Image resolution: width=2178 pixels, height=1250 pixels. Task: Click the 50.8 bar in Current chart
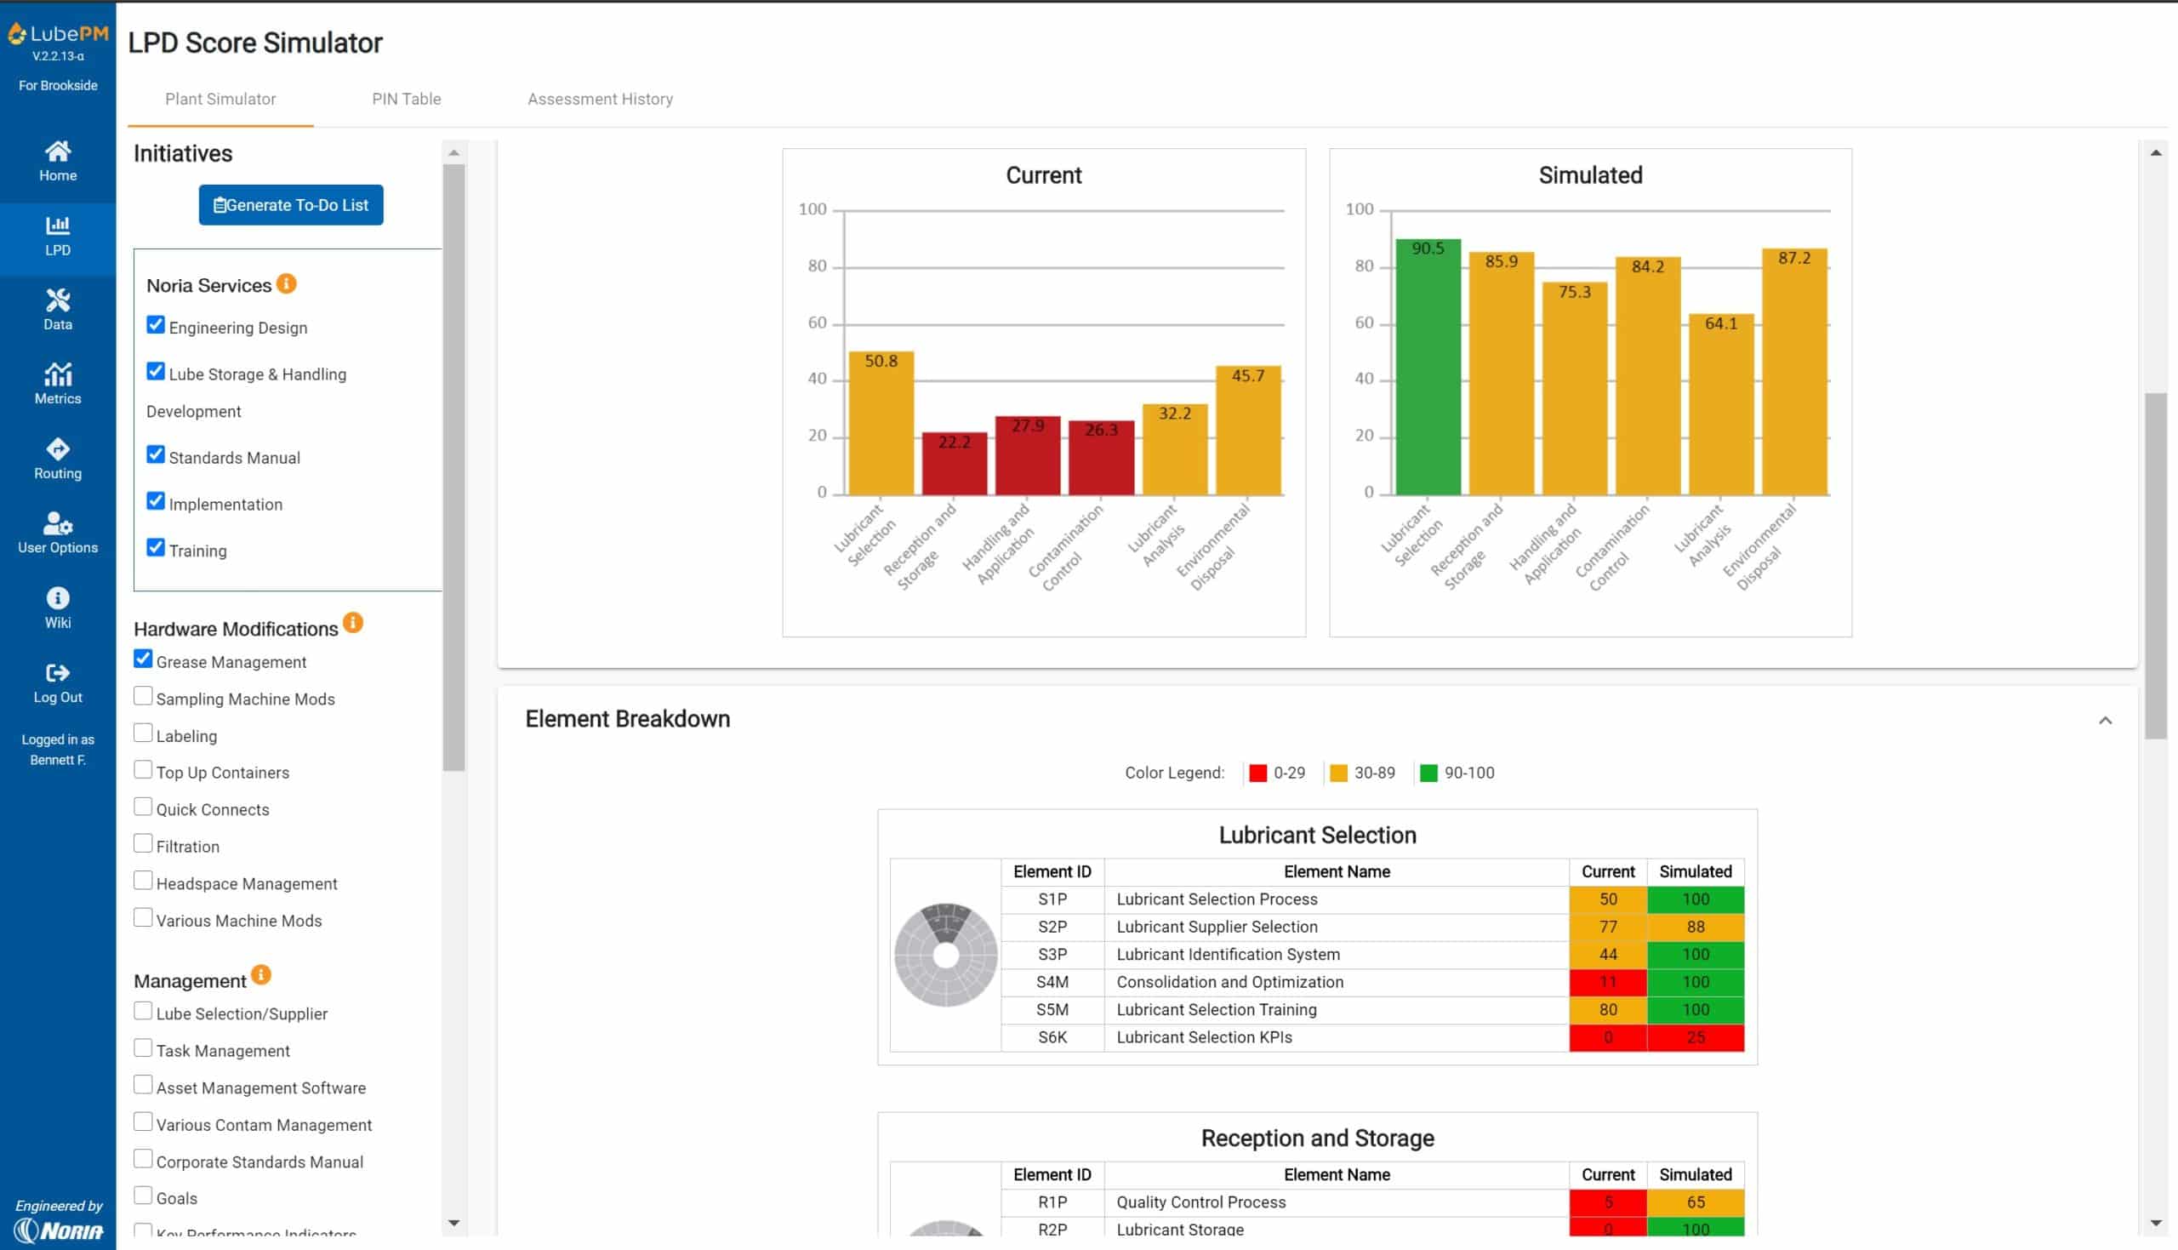click(x=881, y=423)
